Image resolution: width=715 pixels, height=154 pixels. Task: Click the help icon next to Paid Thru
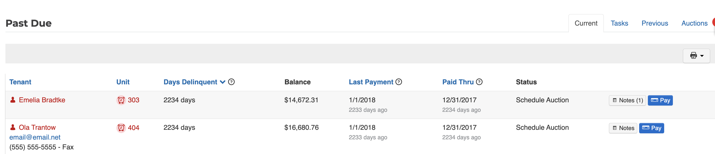(479, 82)
